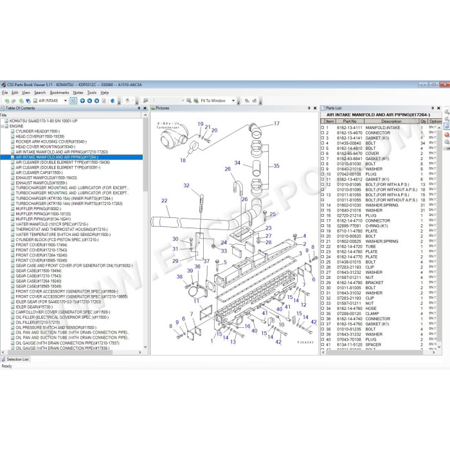The image size is (450, 450).
Task: Check the box for item 1 MANIFOLD,INTAKE
Action: pos(322,127)
